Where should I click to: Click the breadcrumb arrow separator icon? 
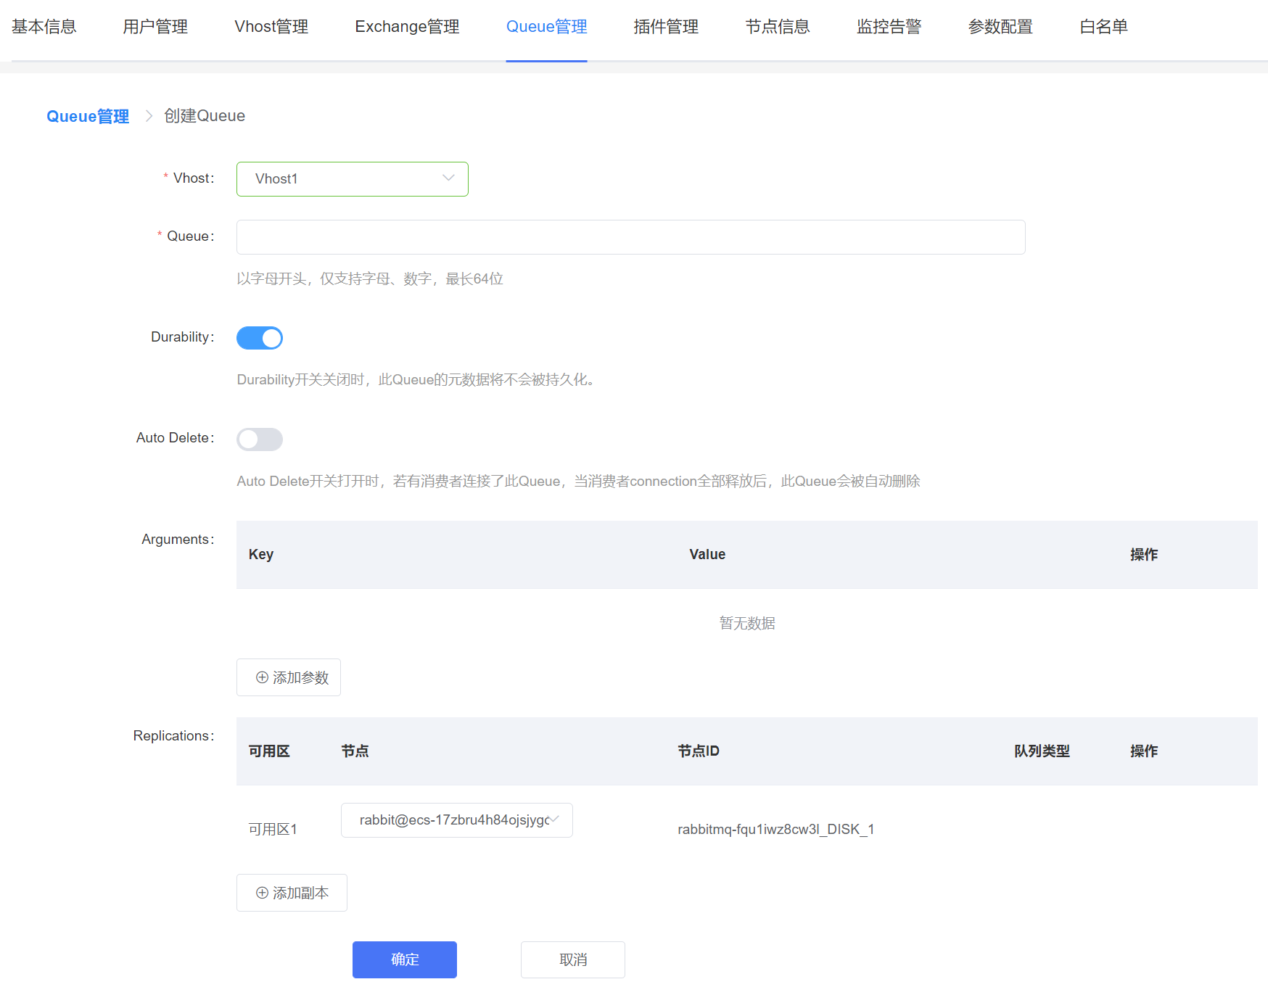pyautogui.click(x=149, y=116)
